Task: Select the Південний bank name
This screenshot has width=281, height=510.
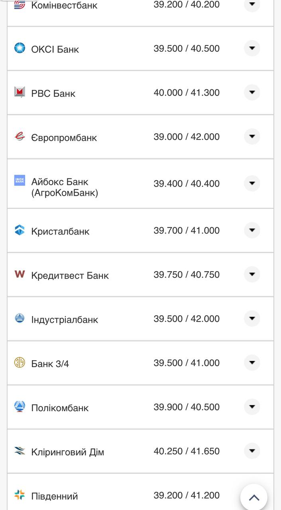Action: tap(54, 496)
